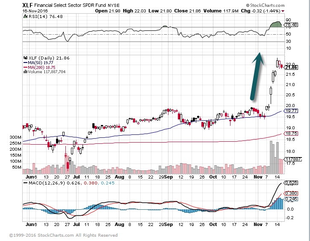
Task: Click the 20.5 price axis label
Action: pos(290,95)
